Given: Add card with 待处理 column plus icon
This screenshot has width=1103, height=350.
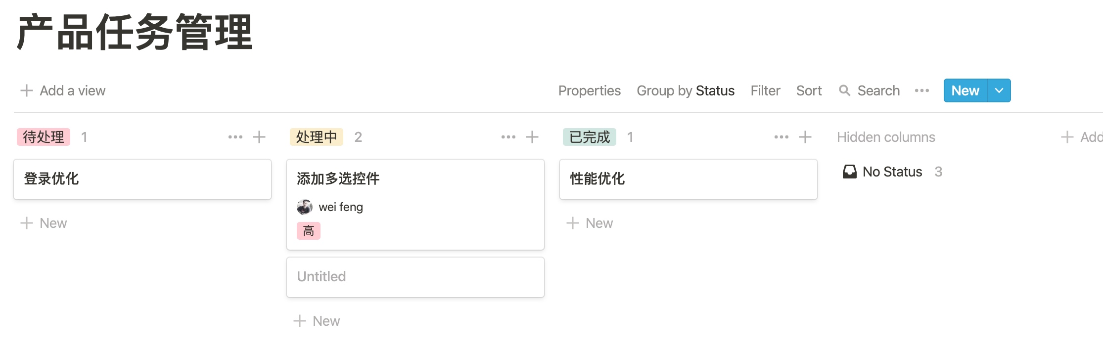Looking at the screenshot, I should coord(259,137).
